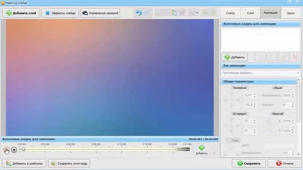The image size is (303, 170).
Task: Click the bottom rotate icon under 3D поворот
Action: click(x=232, y=131)
